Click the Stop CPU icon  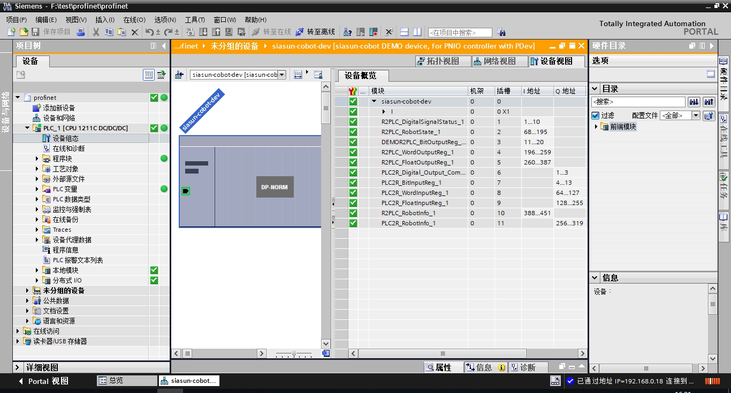(x=374, y=32)
